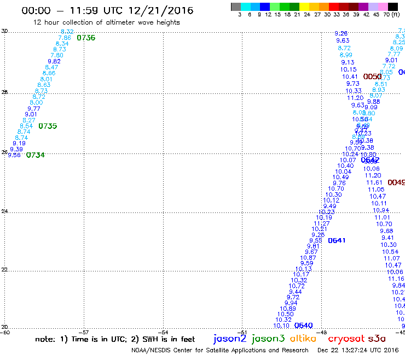
Task: Click the dark red time stamp '0049'
Action: coord(396,182)
